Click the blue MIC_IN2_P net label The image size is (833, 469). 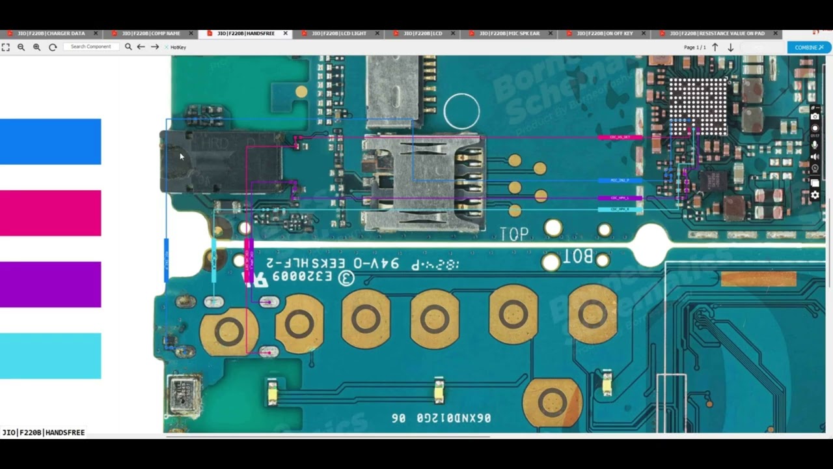click(620, 180)
